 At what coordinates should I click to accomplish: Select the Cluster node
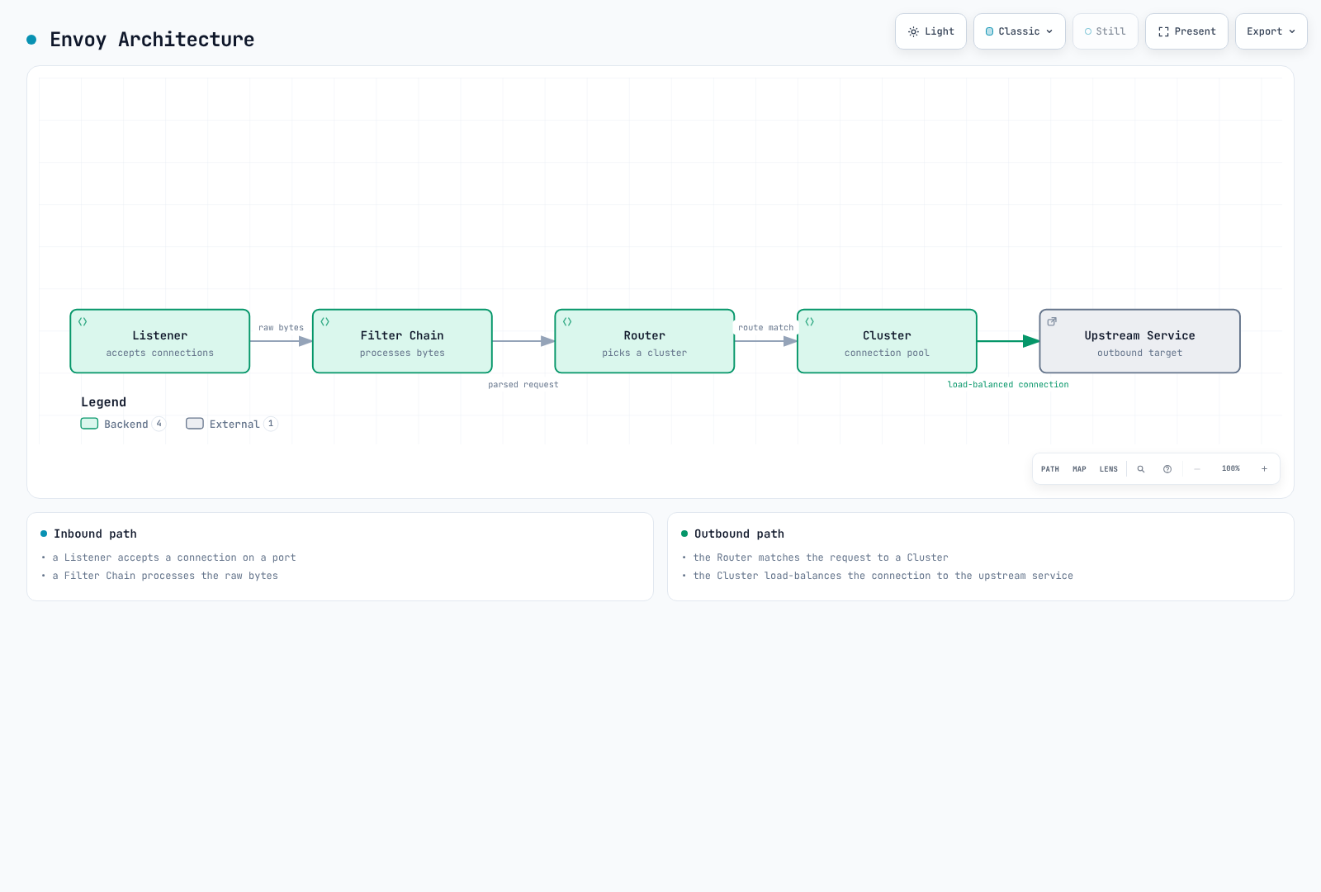[x=887, y=341]
